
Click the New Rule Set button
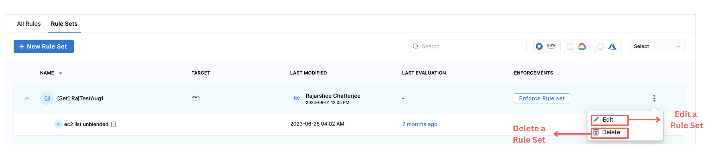(x=44, y=47)
